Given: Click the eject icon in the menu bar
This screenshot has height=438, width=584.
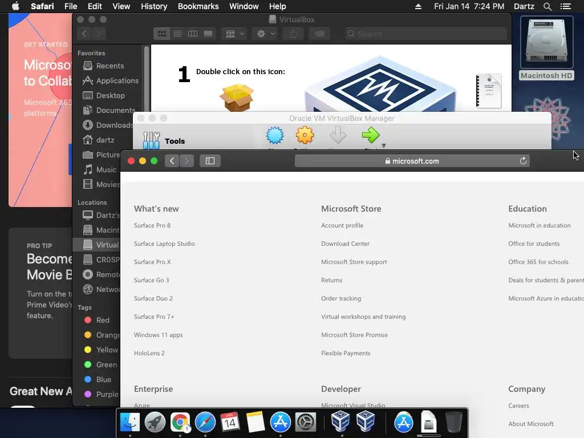Looking at the screenshot, I should [418, 6].
